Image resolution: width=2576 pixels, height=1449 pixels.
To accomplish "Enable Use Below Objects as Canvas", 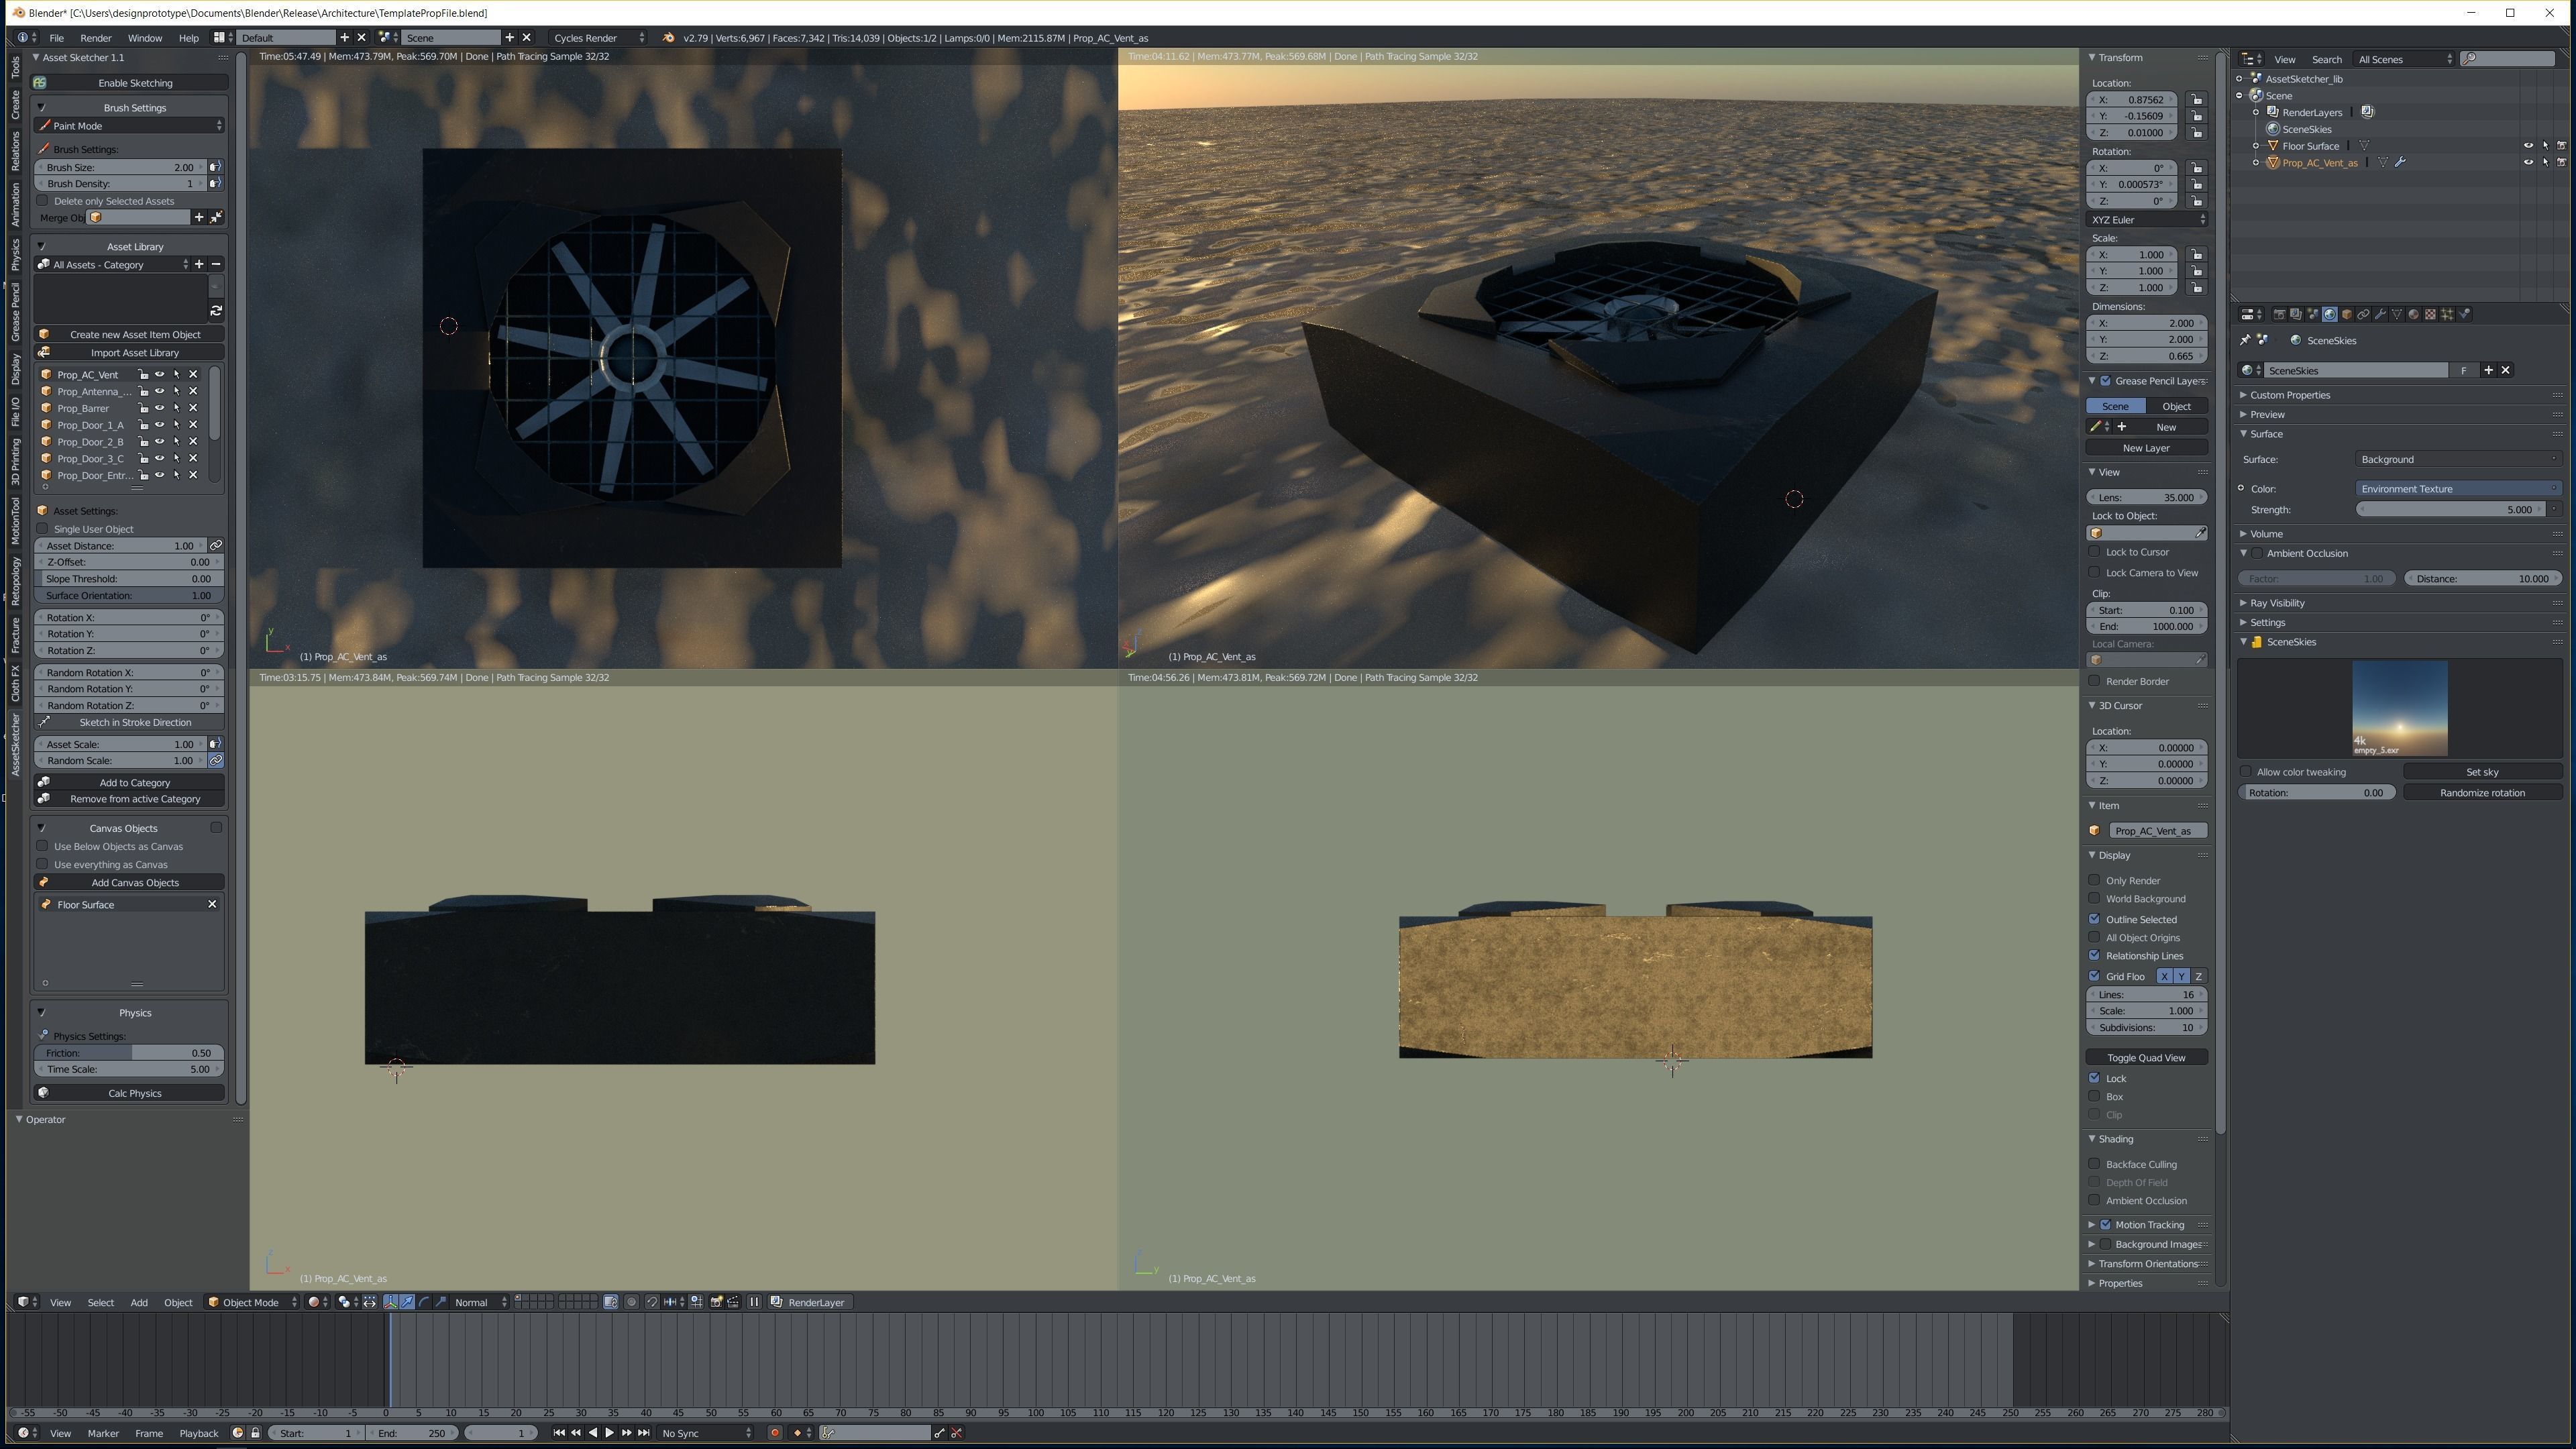I will pos(42,846).
